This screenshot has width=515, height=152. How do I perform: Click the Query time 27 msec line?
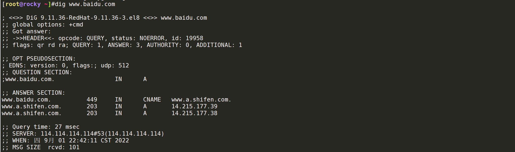(x=41, y=127)
